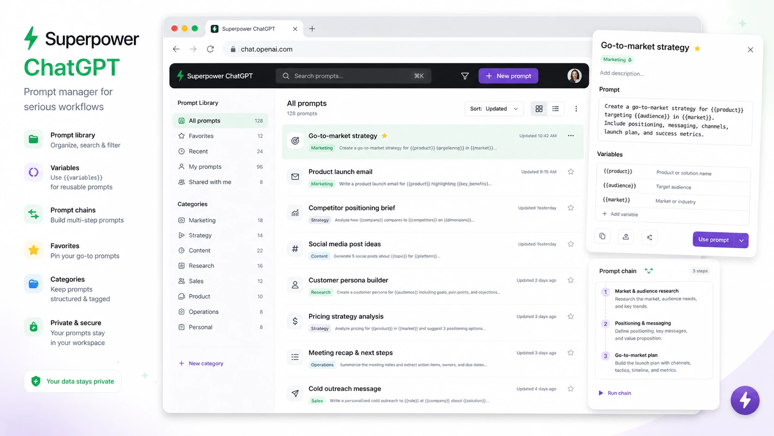The width and height of the screenshot is (774, 436).
Task: Open the user profile avatar
Action: tap(574, 76)
